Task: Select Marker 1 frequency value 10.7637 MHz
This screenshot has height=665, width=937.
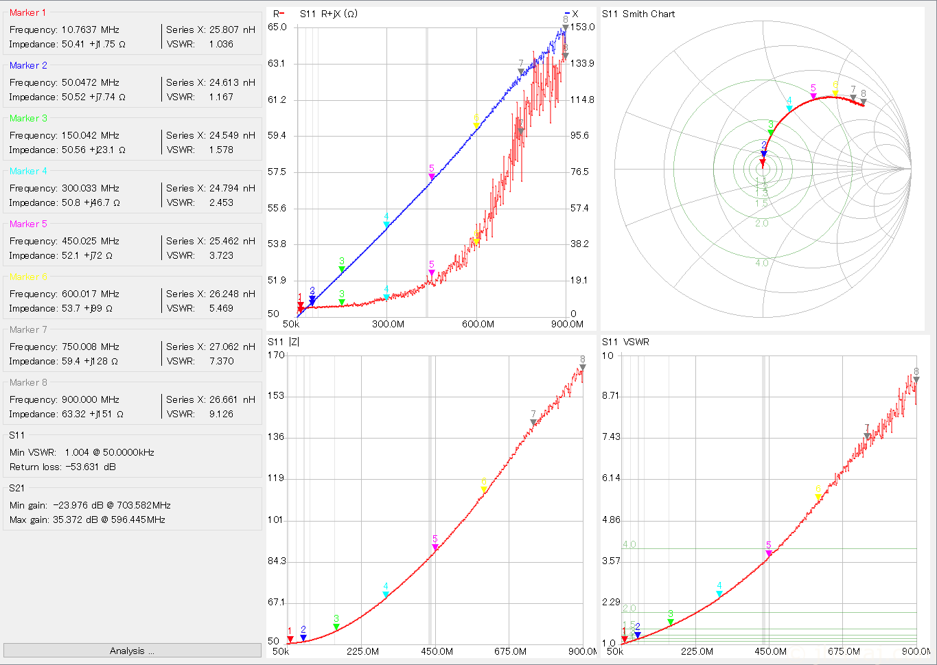Action: tap(91, 30)
